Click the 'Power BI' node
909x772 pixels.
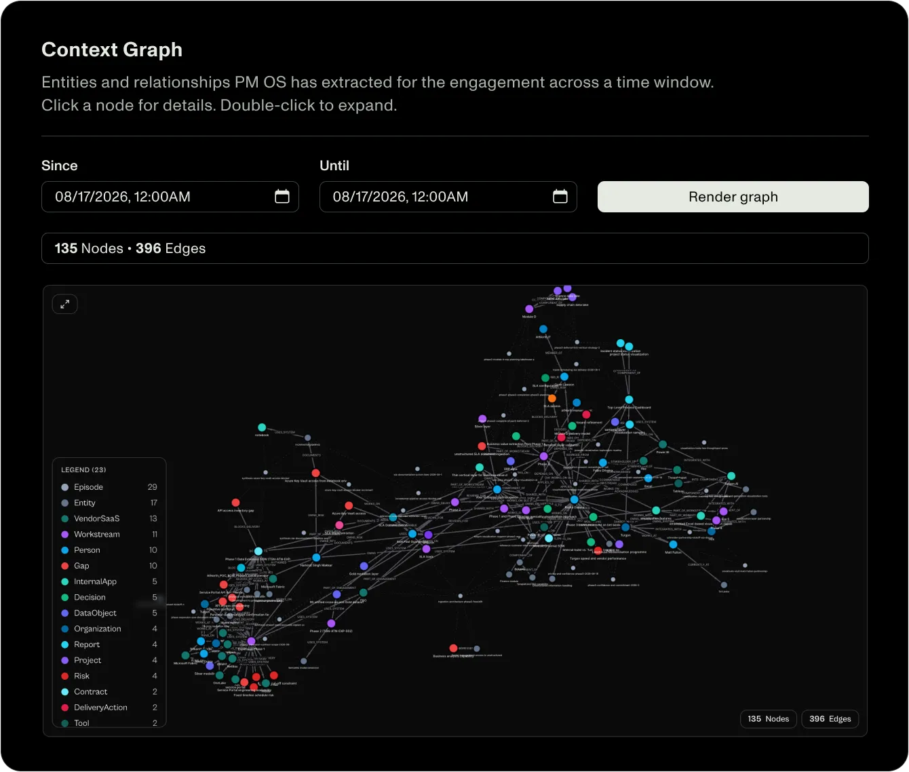[663, 445]
